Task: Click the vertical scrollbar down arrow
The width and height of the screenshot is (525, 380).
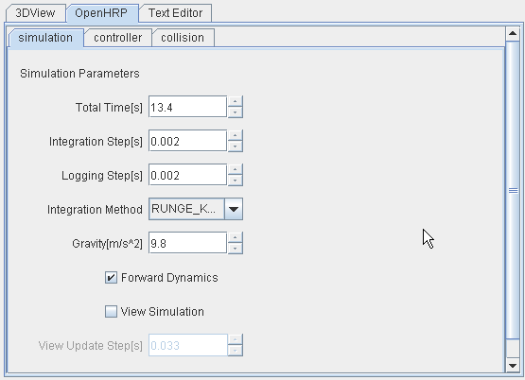Action: point(513,366)
